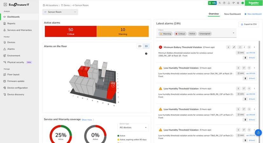Switch to the New Dashboard tab
Image resolution: width=263 pixels, height=143 pixels.
tap(232, 14)
